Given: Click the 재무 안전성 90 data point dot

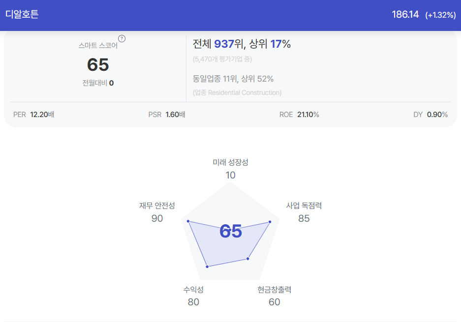Looking at the screenshot, I should point(188,221).
